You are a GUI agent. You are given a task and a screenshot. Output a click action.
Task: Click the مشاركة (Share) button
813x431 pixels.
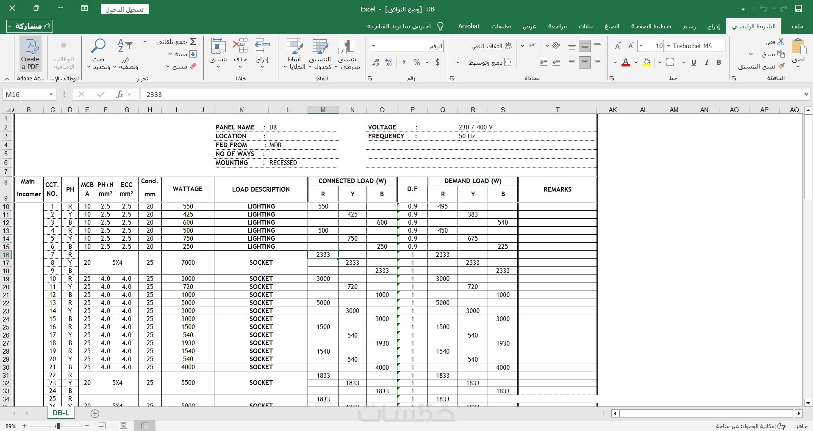30,26
